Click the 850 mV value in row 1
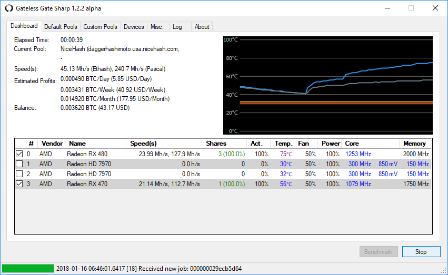Image resolution: width=448 pixels, height=275 pixels. (x=388, y=164)
